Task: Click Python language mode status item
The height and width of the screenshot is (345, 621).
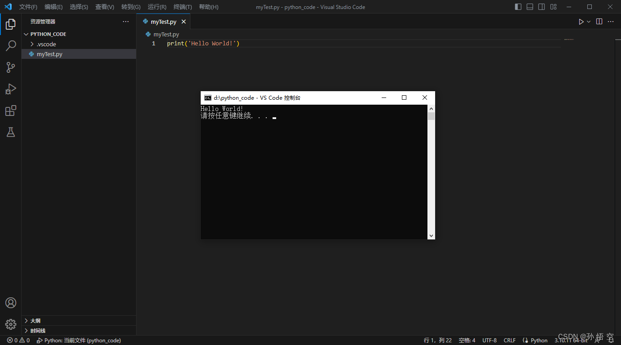Action: point(535,341)
